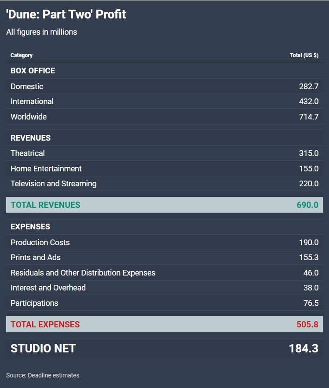Select the 'All figures in millions' subtitle
329x388 pixels.
42,32
